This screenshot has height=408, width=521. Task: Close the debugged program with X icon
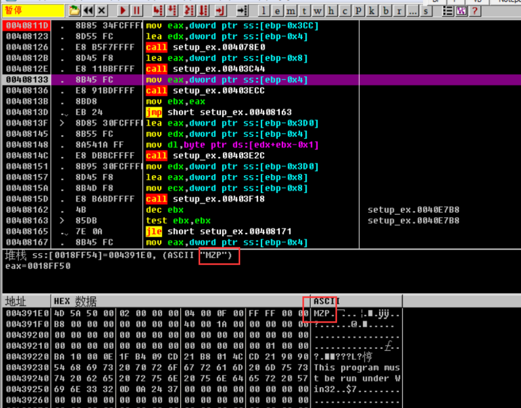102,11
